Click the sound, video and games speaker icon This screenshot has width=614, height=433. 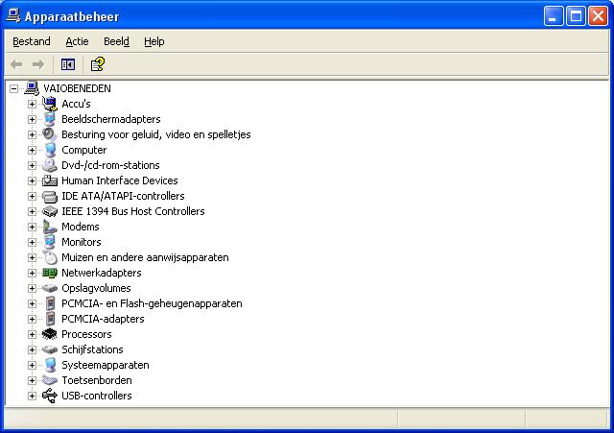click(50, 134)
